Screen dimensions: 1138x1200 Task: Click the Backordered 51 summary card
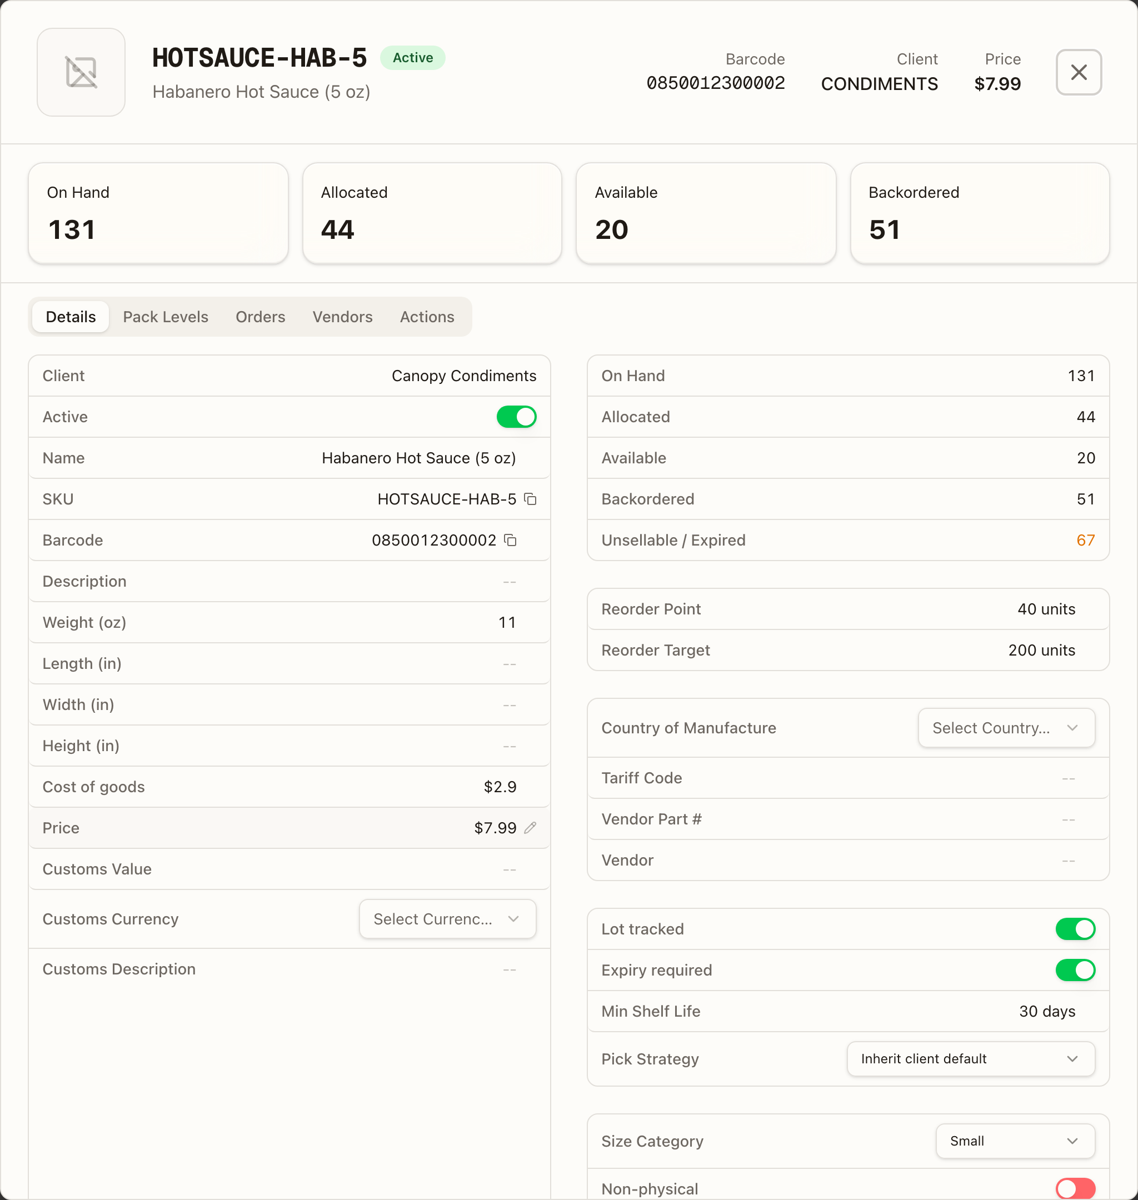coord(980,213)
